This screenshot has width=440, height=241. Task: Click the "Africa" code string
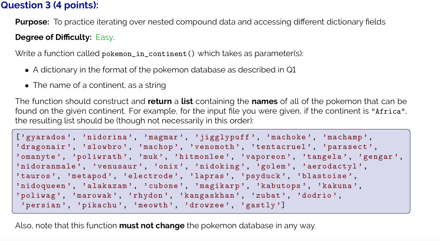click(x=388, y=111)
